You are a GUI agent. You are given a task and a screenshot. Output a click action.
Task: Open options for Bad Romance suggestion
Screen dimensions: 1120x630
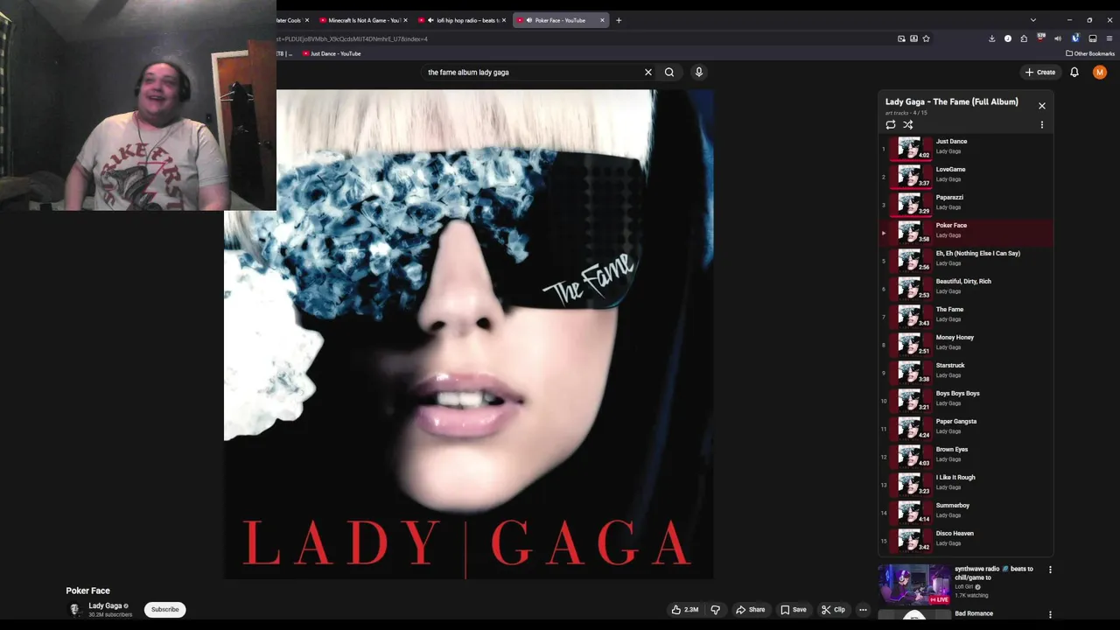(x=1050, y=615)
